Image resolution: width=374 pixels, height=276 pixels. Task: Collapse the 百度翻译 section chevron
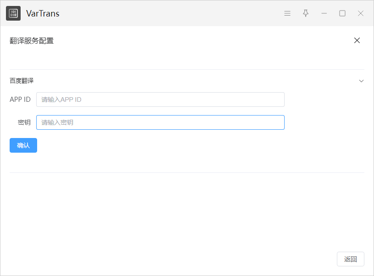coord(361,81)
